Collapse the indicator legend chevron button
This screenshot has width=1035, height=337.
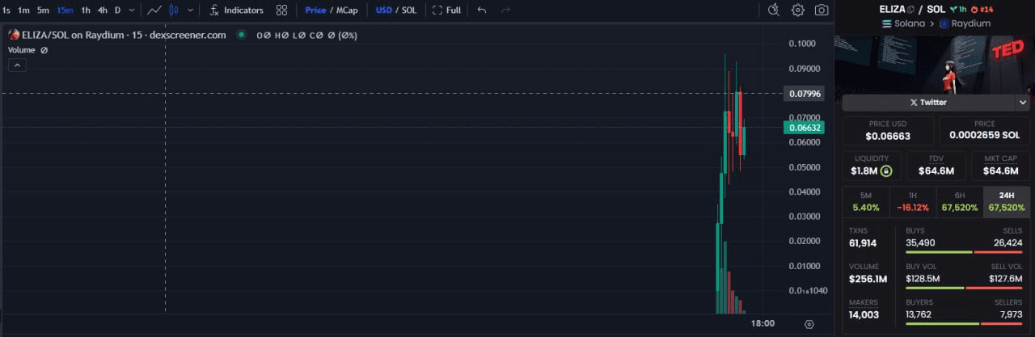(x=17, y=65)
